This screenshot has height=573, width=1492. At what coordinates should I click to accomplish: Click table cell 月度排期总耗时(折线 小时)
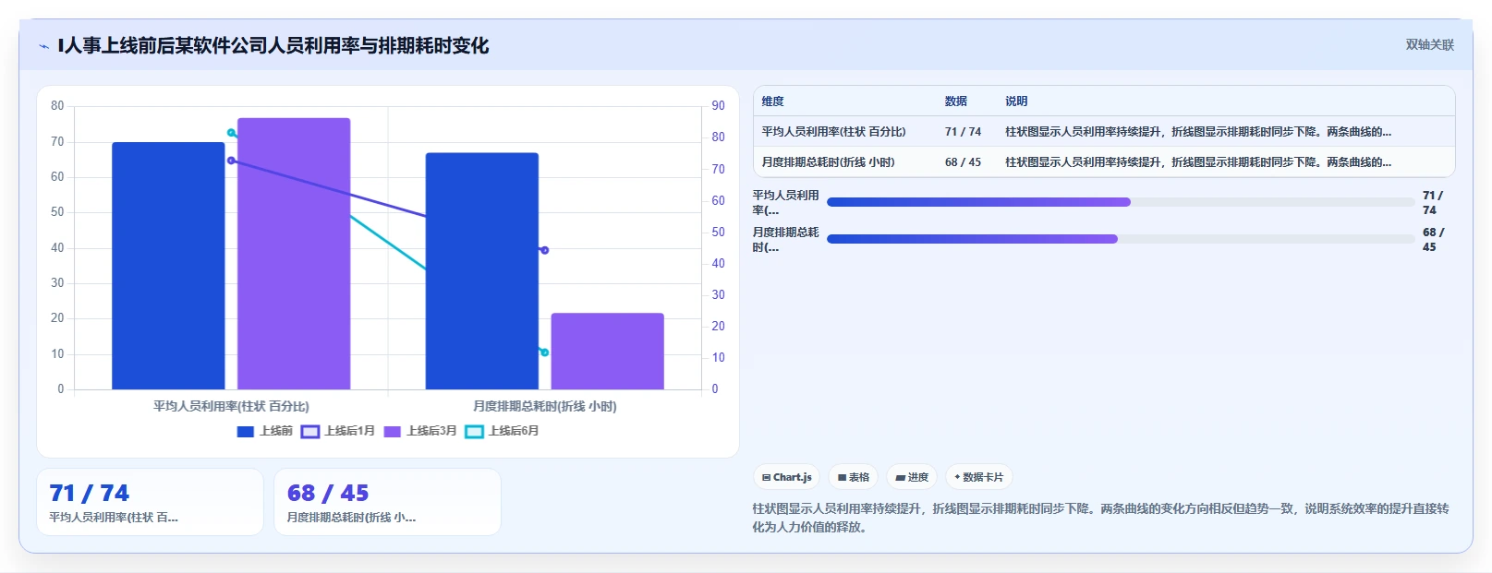[828, 162]
